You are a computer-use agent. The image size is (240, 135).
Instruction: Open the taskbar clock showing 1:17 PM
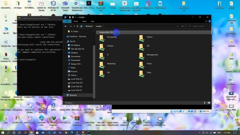click(227, 132)
